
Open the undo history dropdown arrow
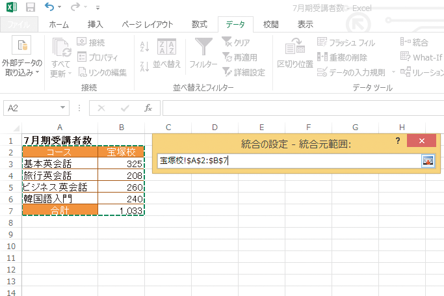coord(60,7)
